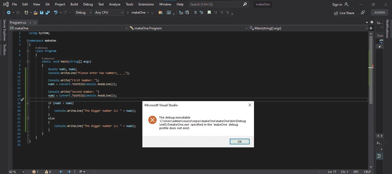Go to previous issue with left arrow
The image size is (392, 174).
[x=61, y=172]
